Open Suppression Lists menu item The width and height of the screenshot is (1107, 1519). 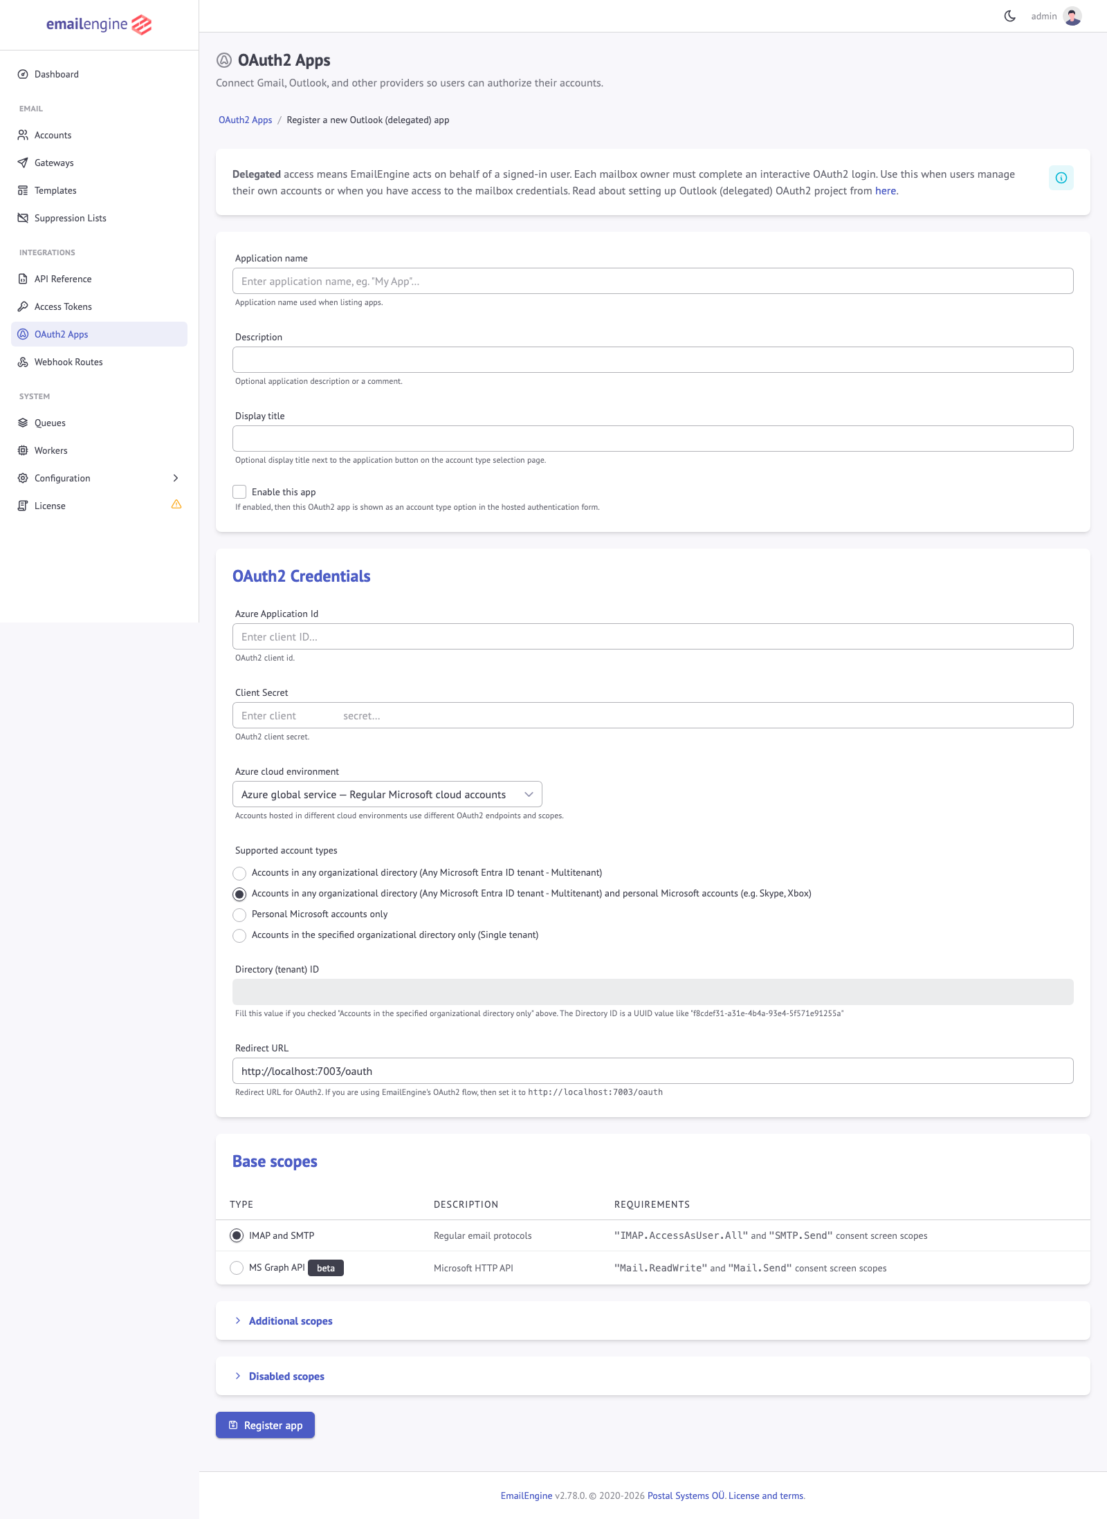[99, 218]
